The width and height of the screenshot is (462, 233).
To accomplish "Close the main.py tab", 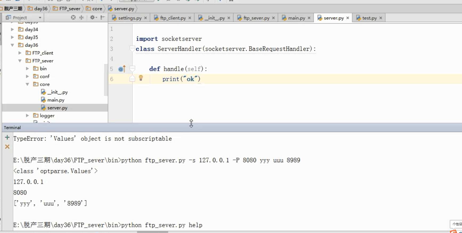I will point(309,18).
